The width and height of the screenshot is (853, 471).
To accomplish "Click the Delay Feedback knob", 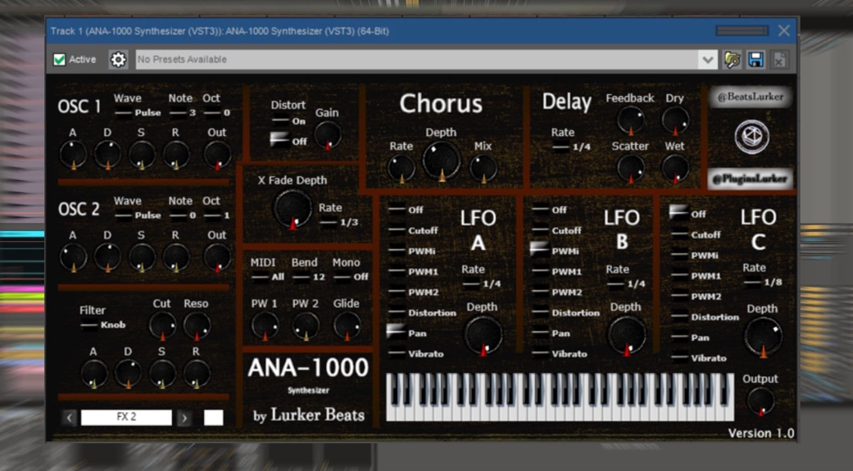I will (x=630, y=120).
